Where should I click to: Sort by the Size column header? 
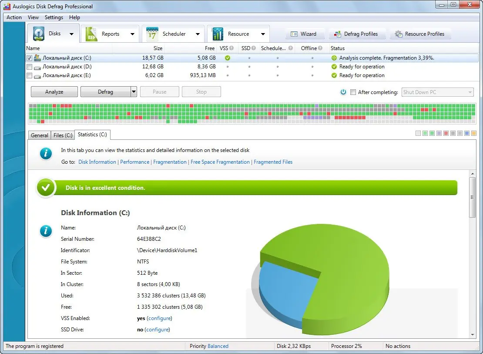(x=138, y=48)
